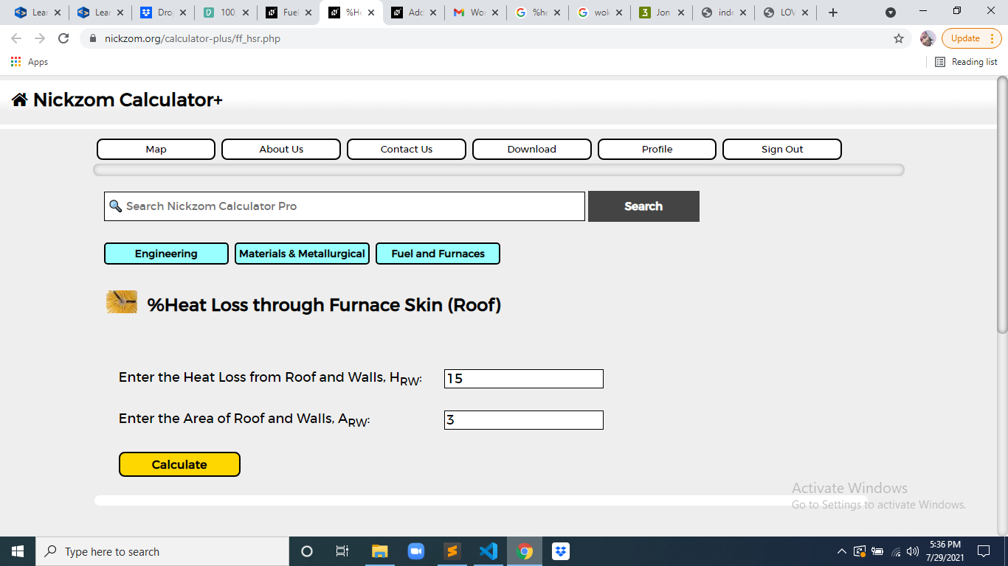Click the Map navigation button

[156, 149]
